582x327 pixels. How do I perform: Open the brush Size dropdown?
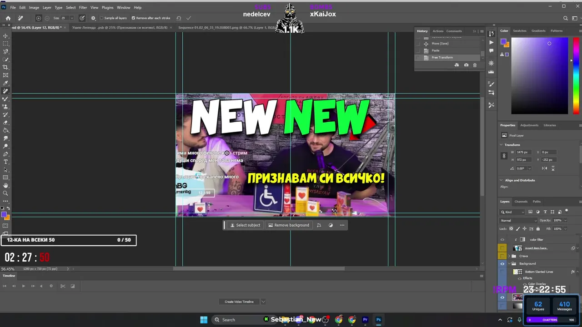(71, 18)
